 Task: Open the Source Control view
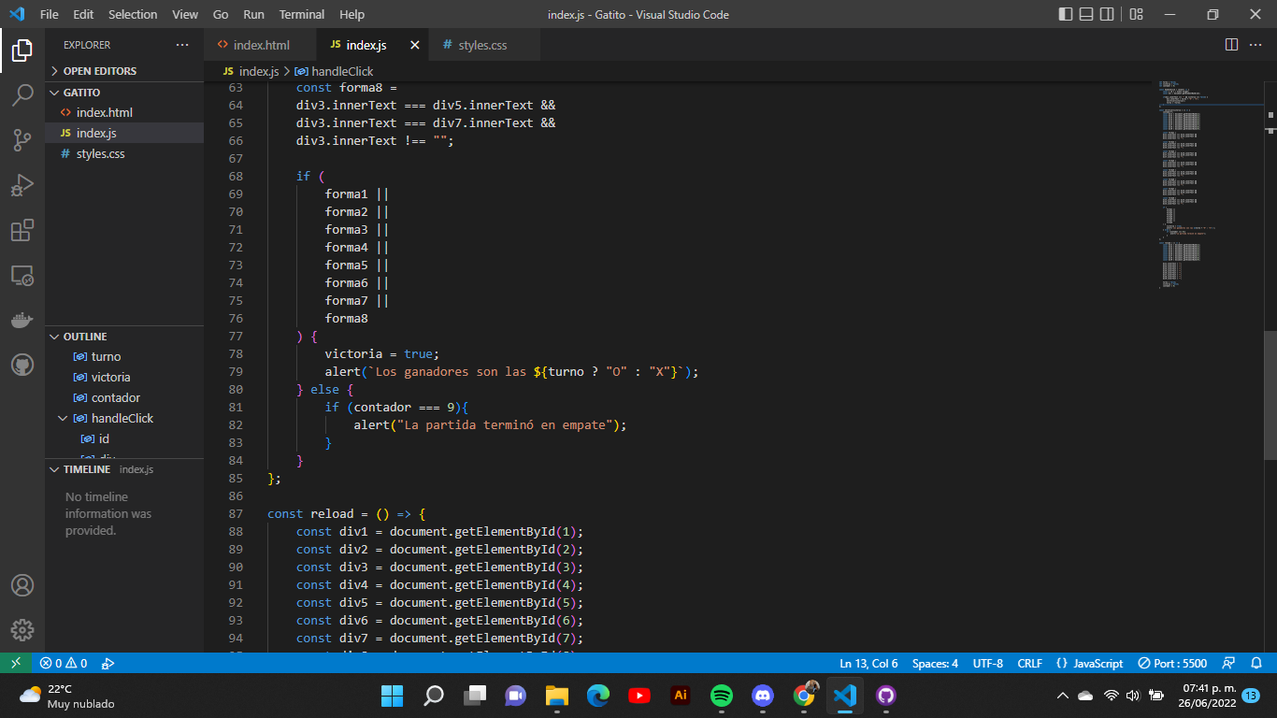[22, 140]
